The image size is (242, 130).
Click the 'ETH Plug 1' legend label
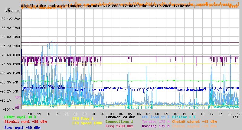(83, 119)
